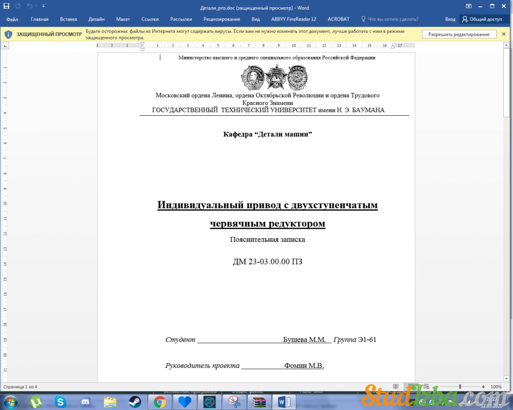Click the Redo (repeat) icon in the title bar
Screen dimensions: 513x410
click(x=18, y=6)
